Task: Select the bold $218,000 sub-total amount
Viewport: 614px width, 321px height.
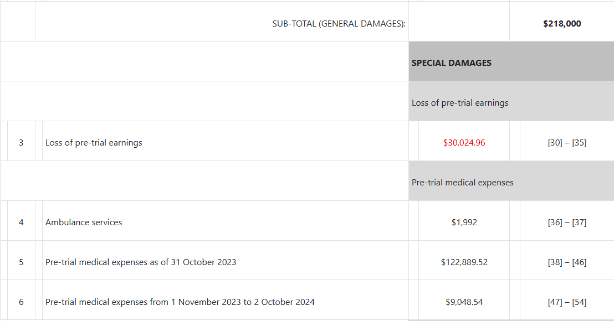Action: click(562, 24)
